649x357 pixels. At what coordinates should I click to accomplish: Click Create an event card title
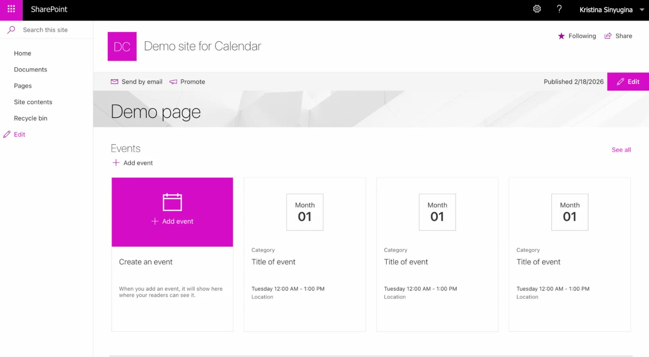[x=146, y=262]
